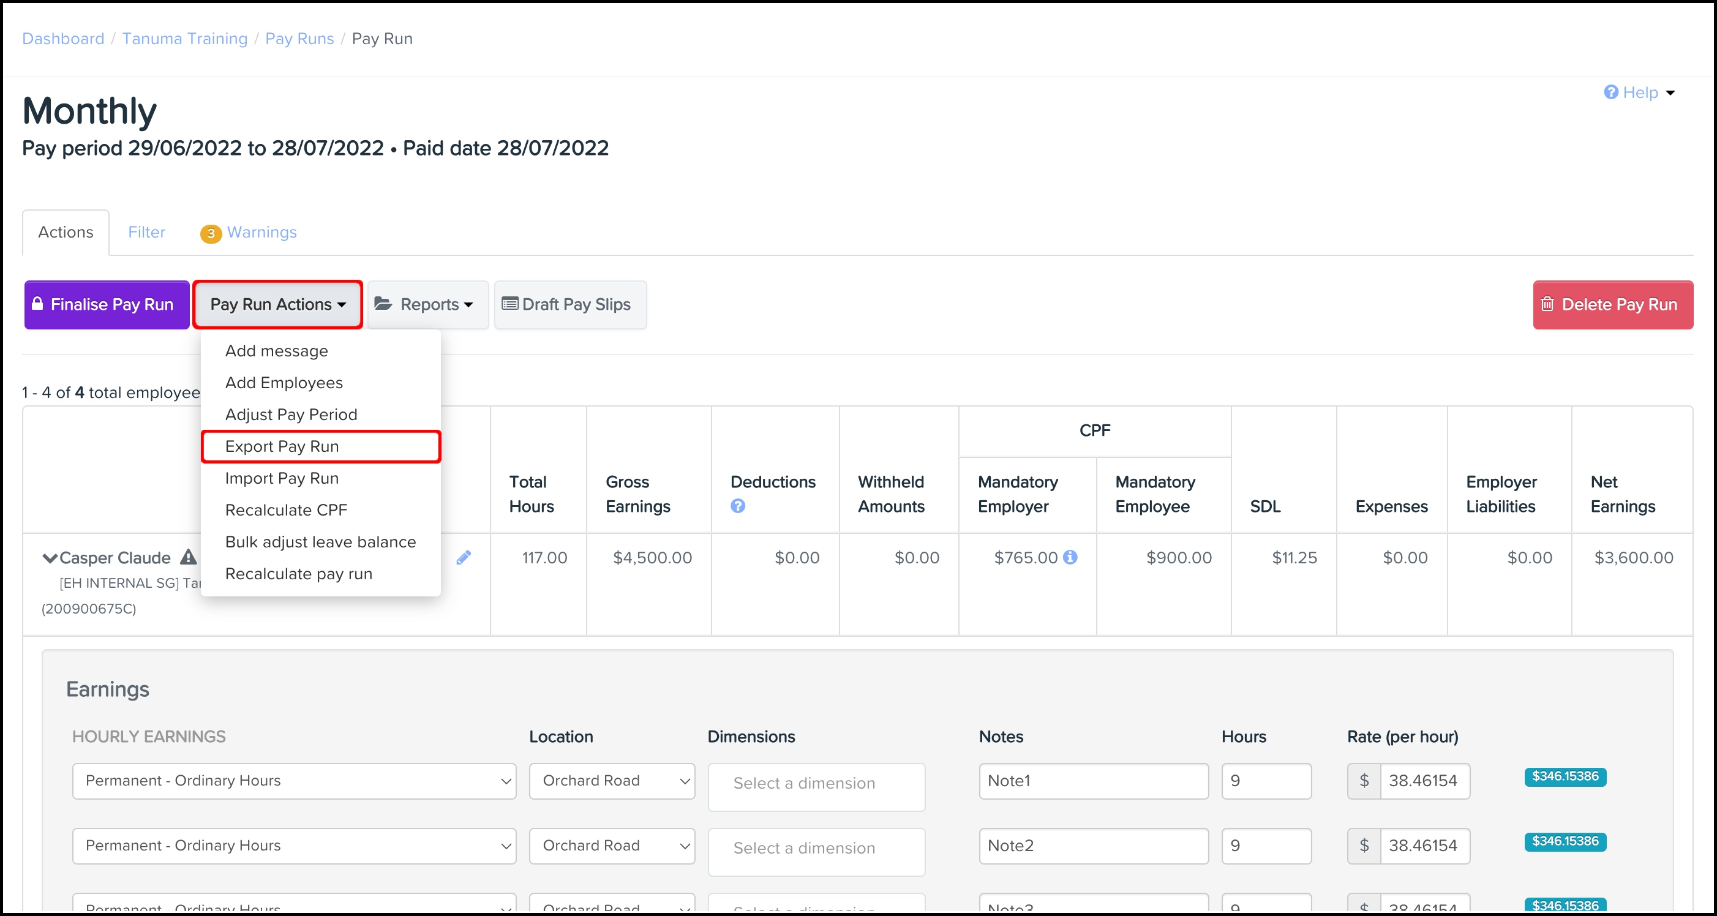Switch to the Filter tab
This screenshot has height=916, width=1717.
tap(146, 232)
